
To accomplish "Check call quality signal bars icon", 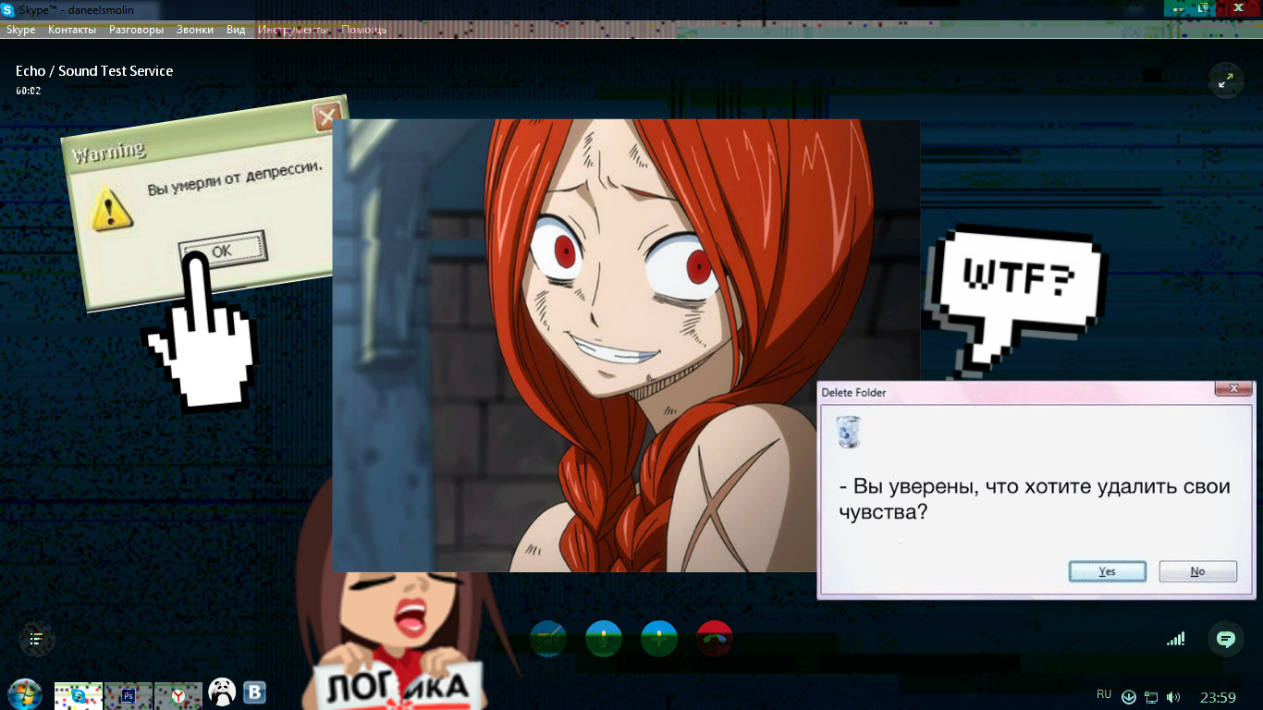I will (x=1175, y=639).
